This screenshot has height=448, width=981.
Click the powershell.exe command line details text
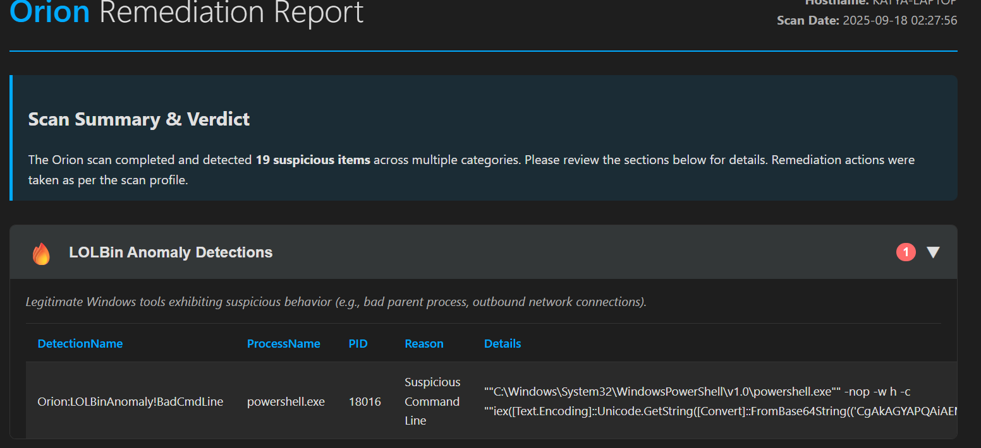pyautogui.click(x=697, y=391)
